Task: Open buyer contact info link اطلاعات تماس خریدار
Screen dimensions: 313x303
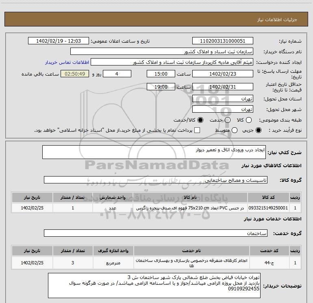Action: point(67,62)
